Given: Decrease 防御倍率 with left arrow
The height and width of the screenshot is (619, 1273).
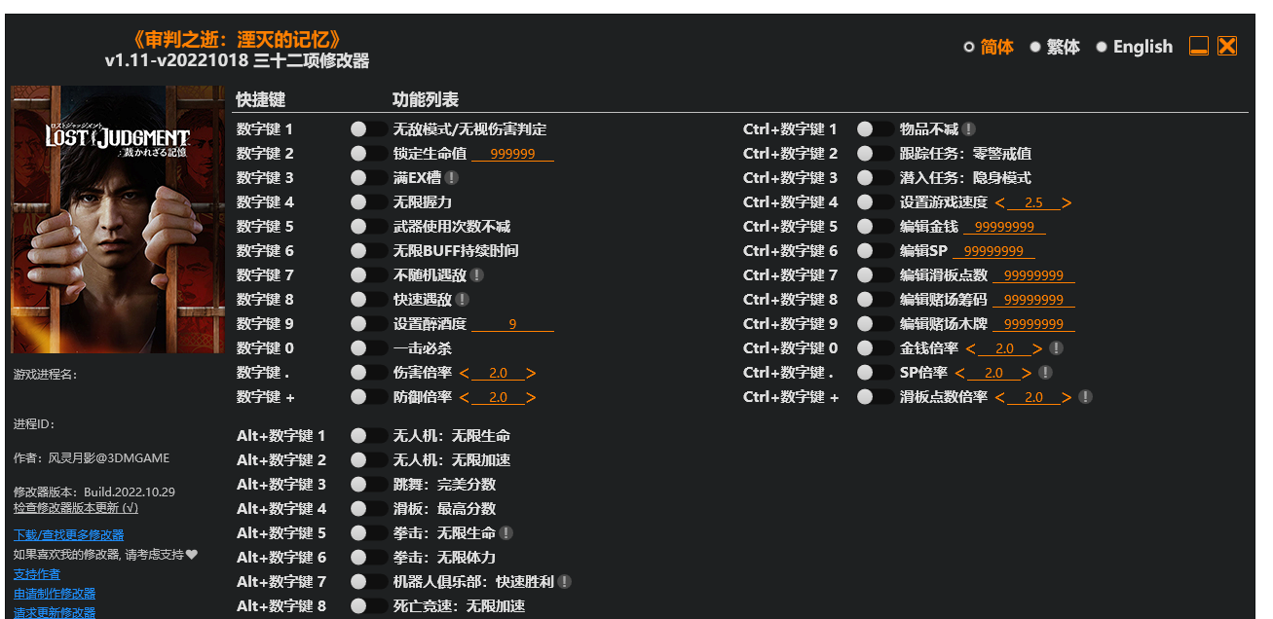Looking at the screenshot, I should [x=465, y=397].
